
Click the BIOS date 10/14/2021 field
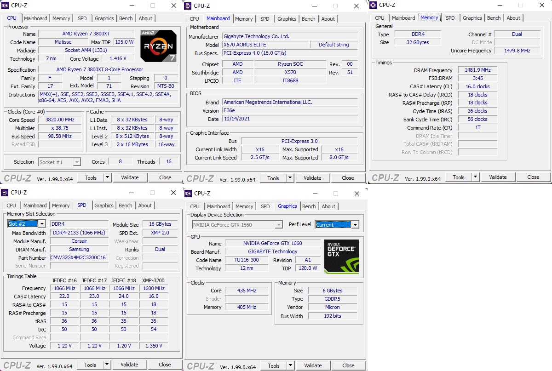click(x=290, y=119)
